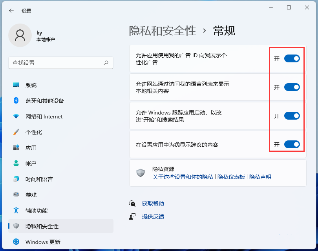Click the Bluetooth icon in sidebar
The height and width of the screenshot is (251, 318).
point(16,100)
